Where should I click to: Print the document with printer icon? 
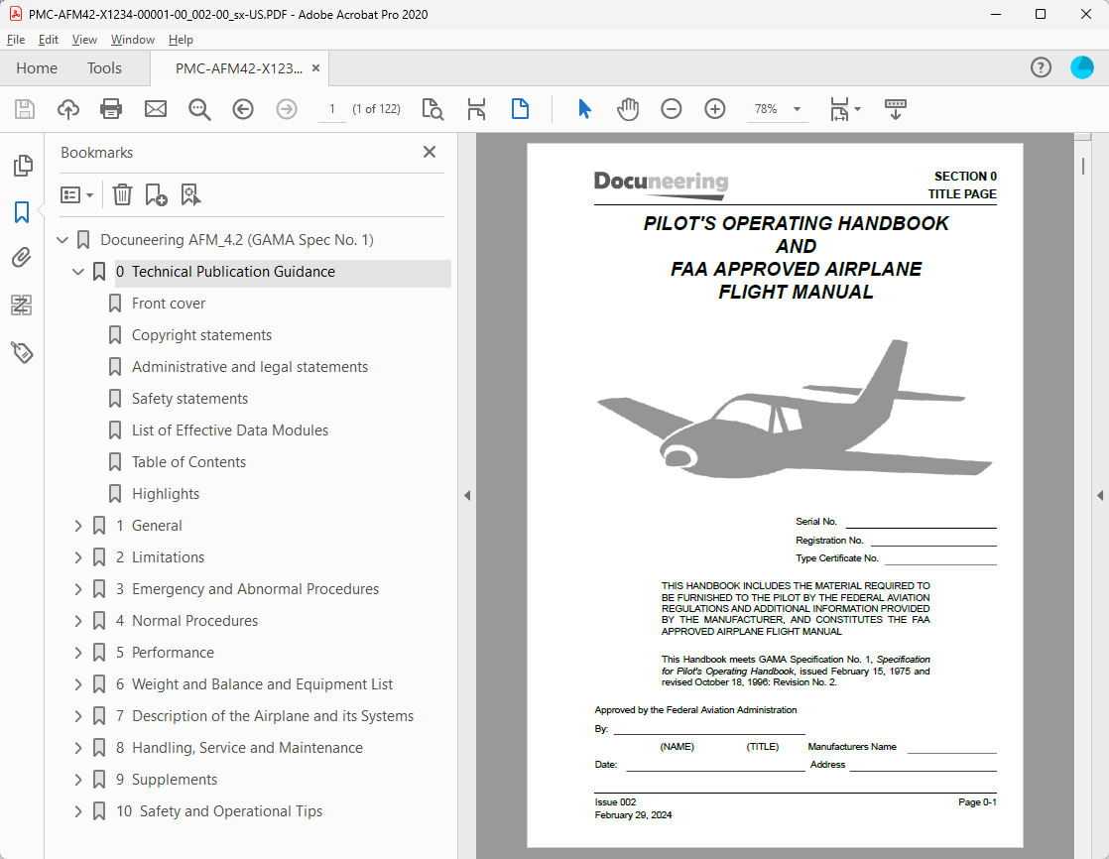pyautogui.click(x=111, y=109)
